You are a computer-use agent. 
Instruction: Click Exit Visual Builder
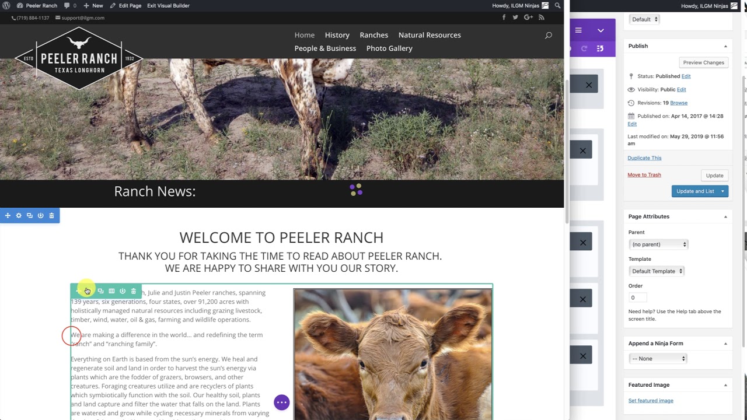pos(168,6)
